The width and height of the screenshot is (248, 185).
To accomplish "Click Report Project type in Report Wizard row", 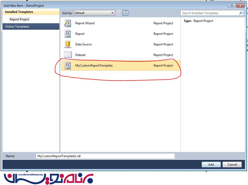I will coord(163,23).
